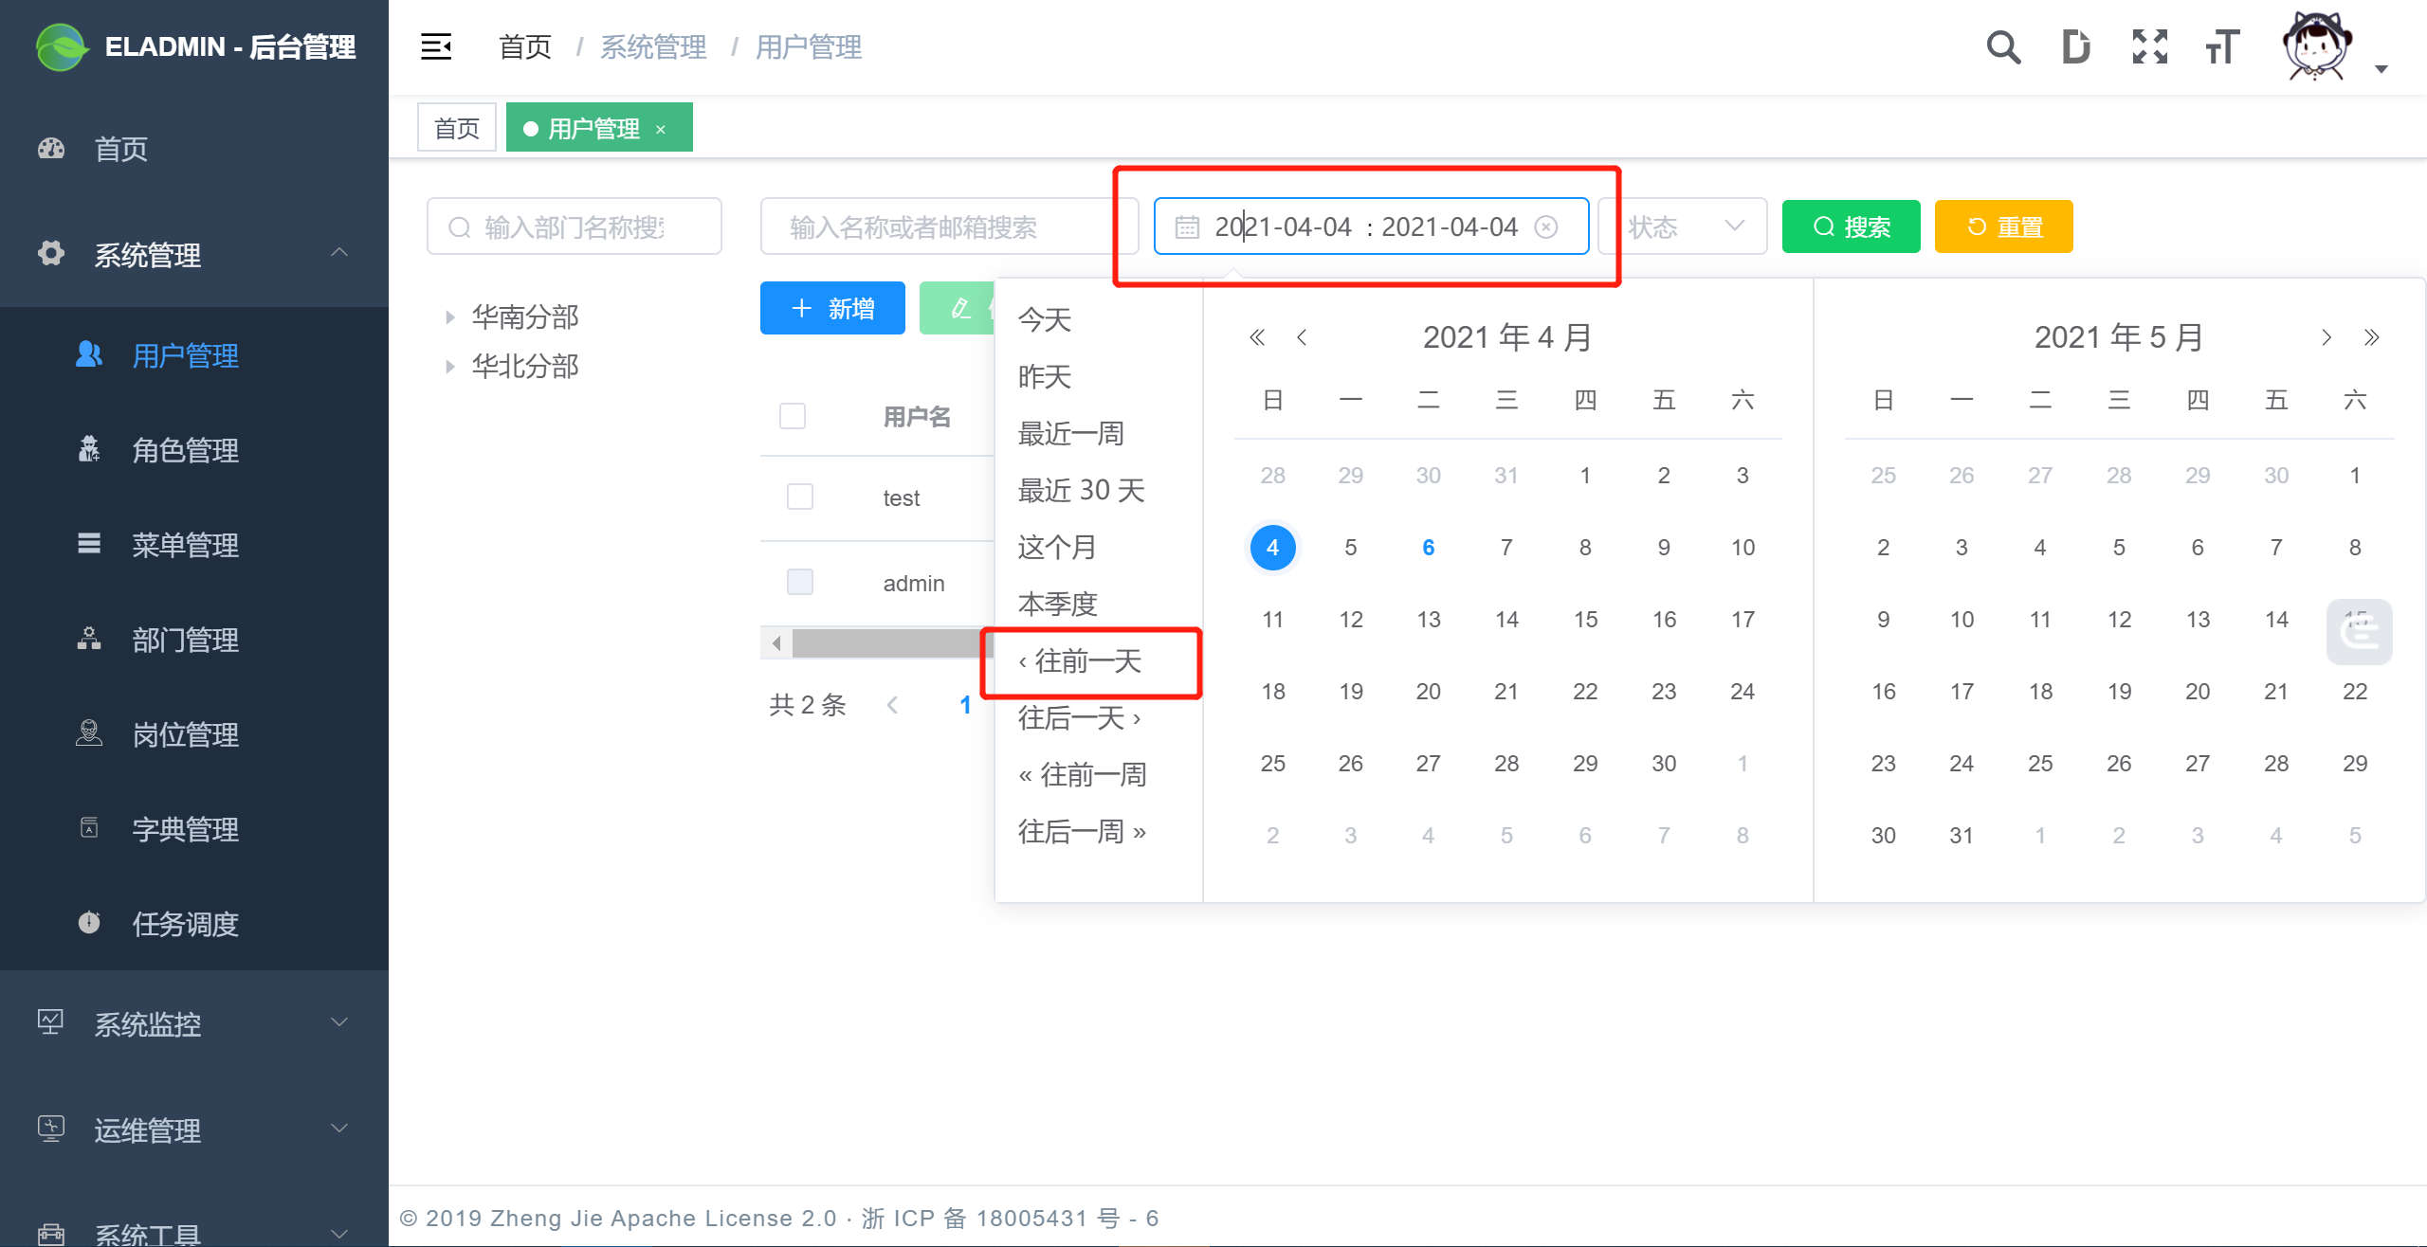Expand the 华南分部 tree node

[450, 317]
